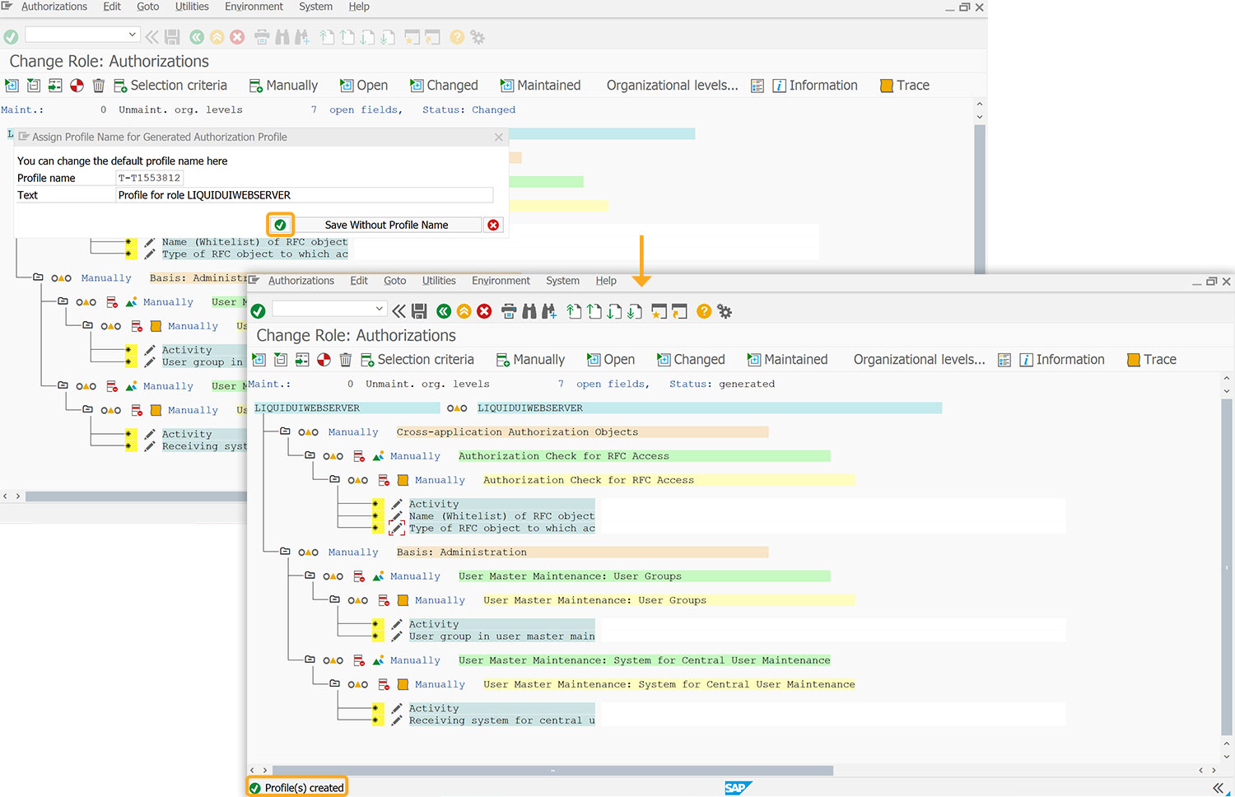Click the Generate Shortcut icon in front window
1235x797 pixels.
pos(679,311)
